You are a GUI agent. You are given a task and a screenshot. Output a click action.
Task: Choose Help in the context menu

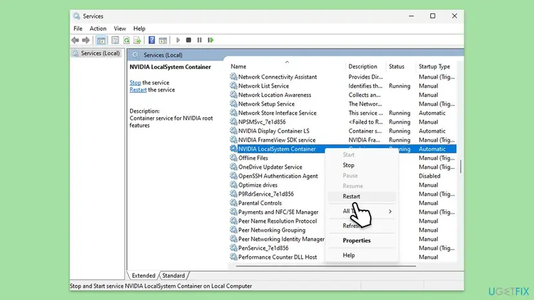tap(362, 255)
